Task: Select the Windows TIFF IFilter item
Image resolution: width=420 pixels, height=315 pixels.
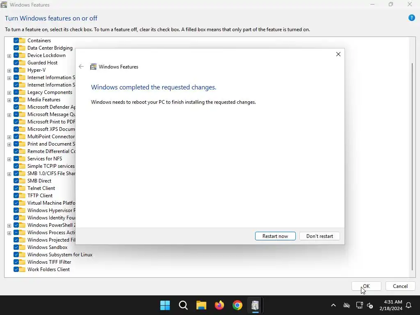Action: [x=49, y=262]
